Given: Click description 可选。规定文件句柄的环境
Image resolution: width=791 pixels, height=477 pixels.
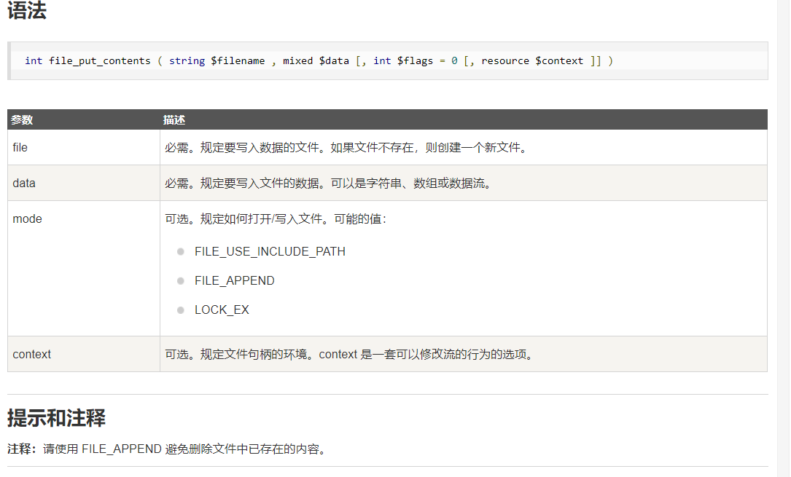Looking at the screenshot, I should (x=350, y=355).
